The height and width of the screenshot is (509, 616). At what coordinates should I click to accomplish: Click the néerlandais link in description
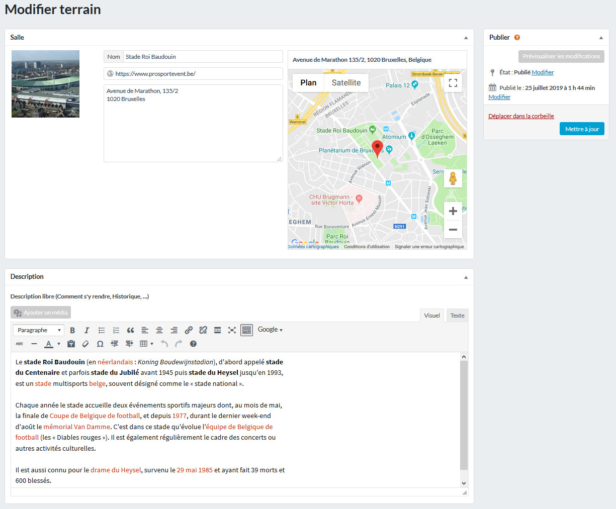pos(115,362)
